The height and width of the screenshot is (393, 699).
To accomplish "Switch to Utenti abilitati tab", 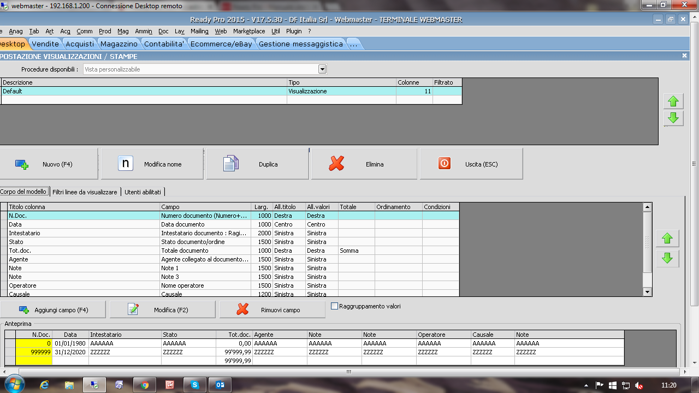I will [x=143, y=192].
